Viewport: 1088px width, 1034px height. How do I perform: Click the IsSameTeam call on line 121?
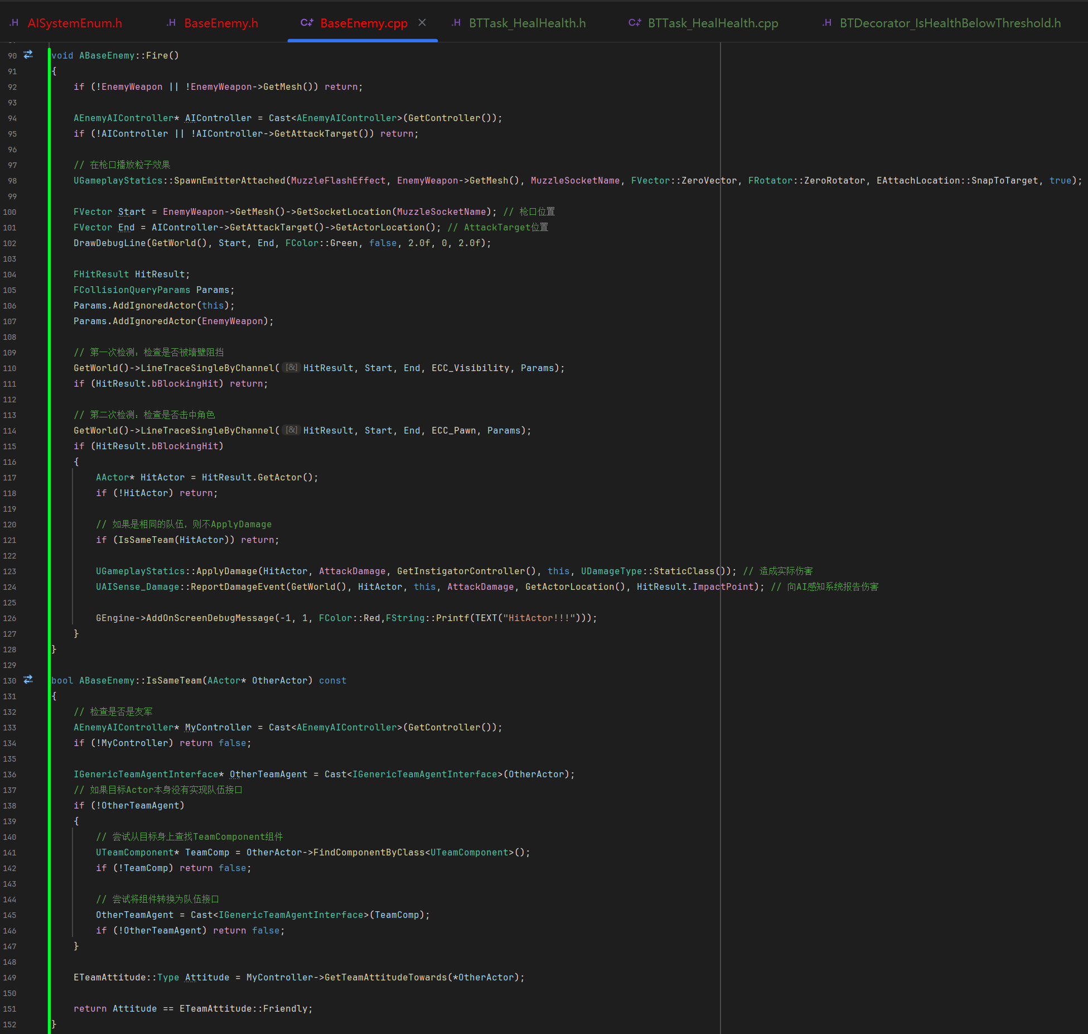[146, 540]
